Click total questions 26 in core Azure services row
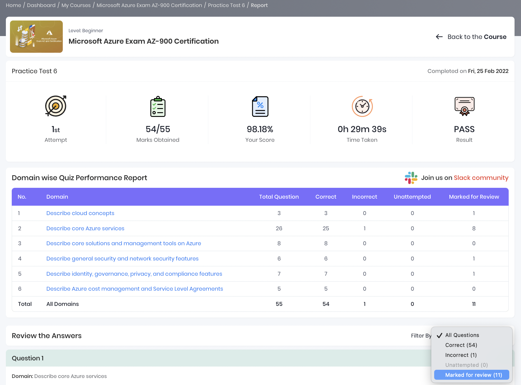This screenshot has width=521, height=385. pos(279,229)
